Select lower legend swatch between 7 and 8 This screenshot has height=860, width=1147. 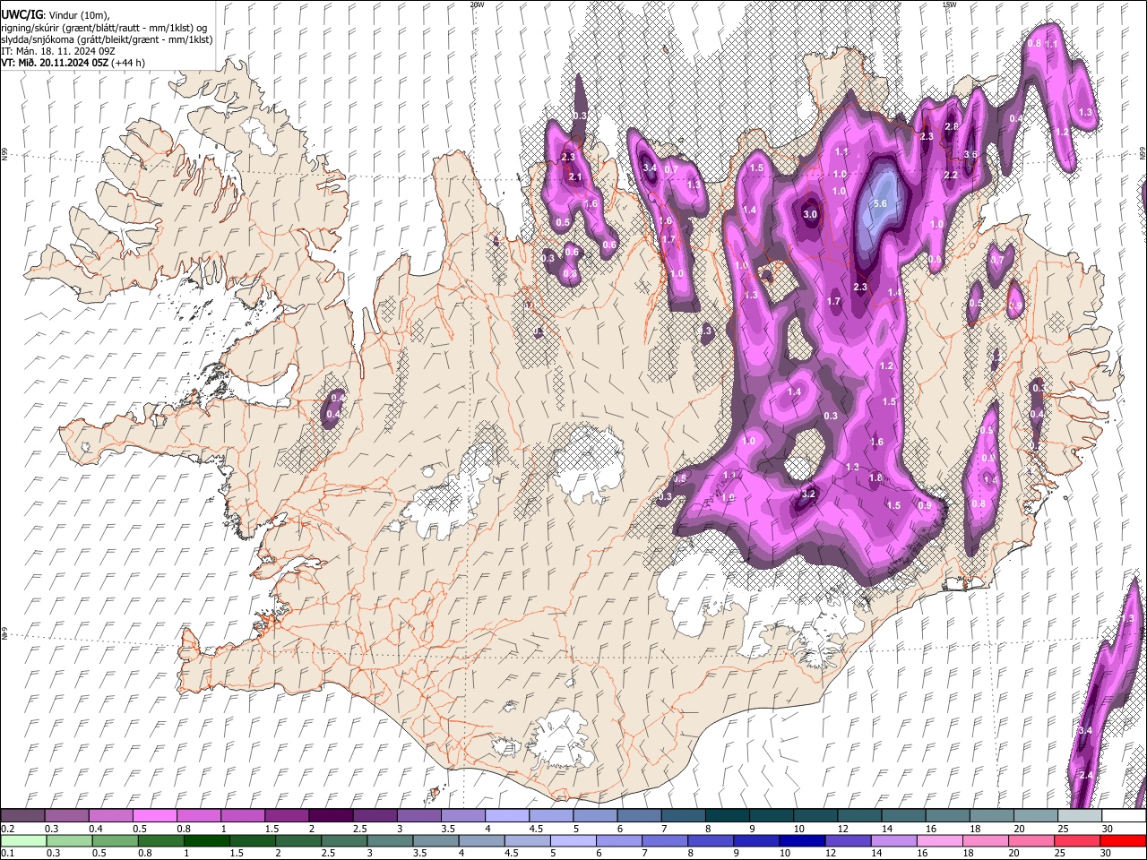click(663, 840)
